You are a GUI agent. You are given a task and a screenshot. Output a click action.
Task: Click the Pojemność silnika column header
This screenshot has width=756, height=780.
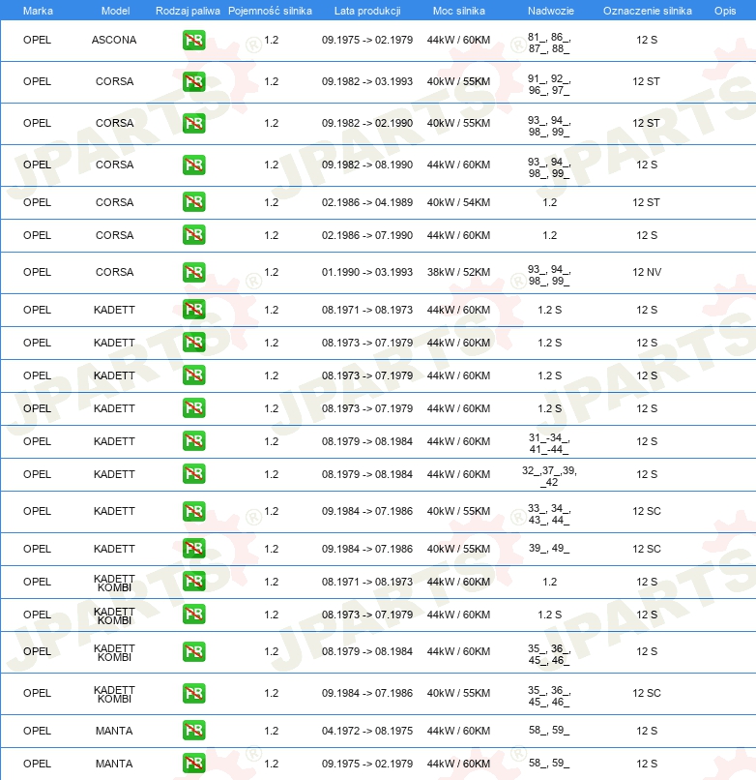(x=270, y=11)
